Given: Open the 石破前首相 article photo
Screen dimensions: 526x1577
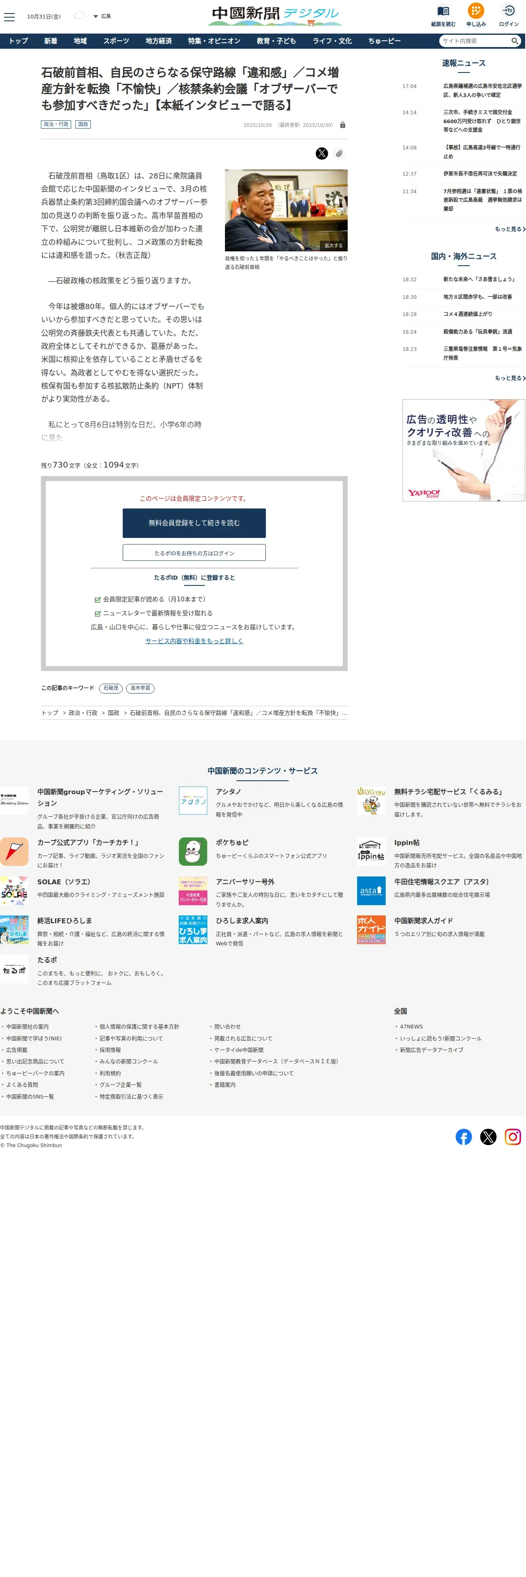Looking at the screenshot, I should click(286, 210).
